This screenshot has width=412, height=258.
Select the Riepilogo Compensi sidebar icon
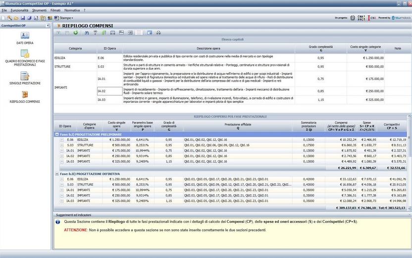click(25, 94)
